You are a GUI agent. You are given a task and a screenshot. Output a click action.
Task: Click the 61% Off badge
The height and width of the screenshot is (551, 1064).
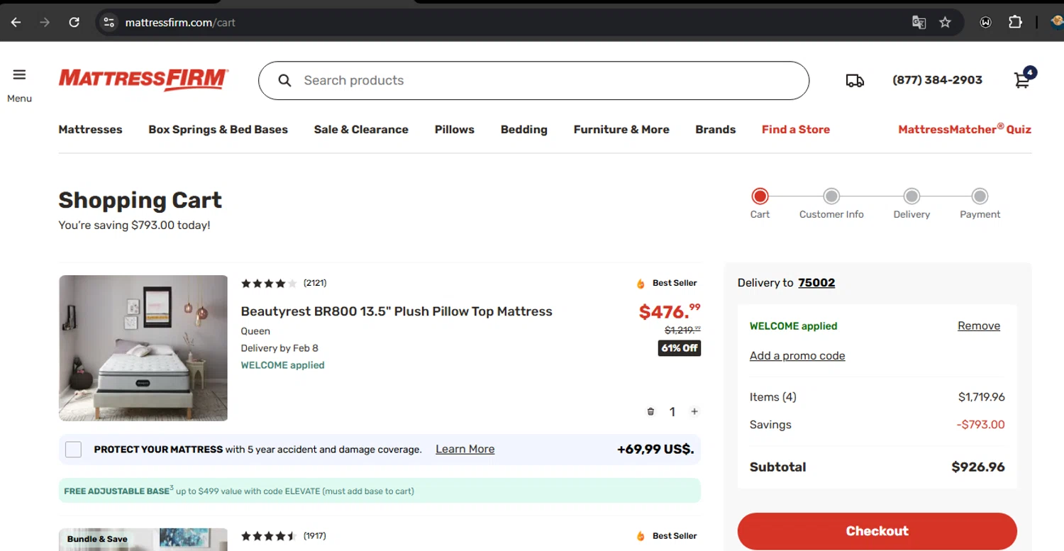tap(680, 348)
